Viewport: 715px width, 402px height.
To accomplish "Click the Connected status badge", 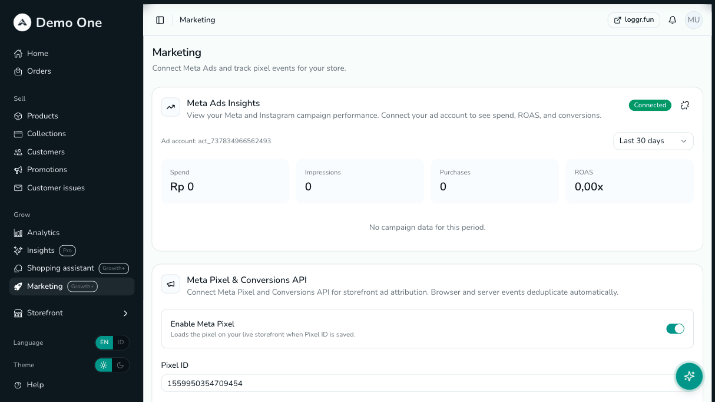I will 650,105.
